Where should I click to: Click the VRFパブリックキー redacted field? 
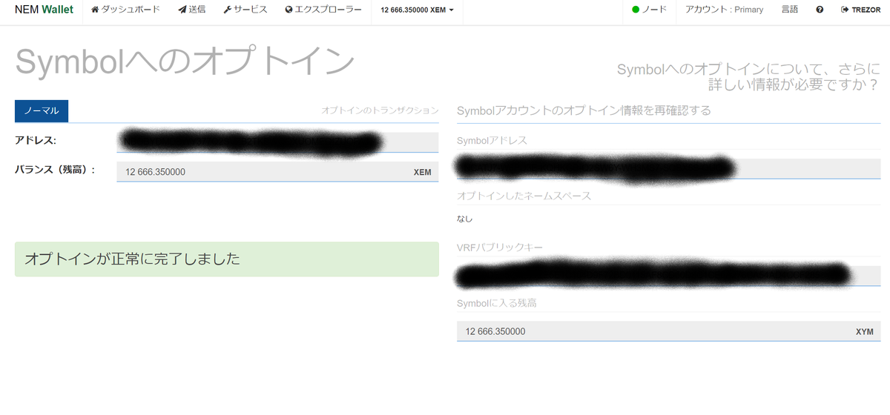coord(668,276)
